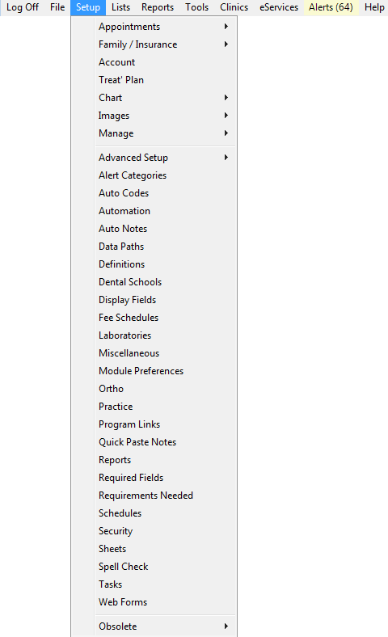Open the Reports menu in menu bar
The image size is (388, 637).
click(x=158, y=7)
